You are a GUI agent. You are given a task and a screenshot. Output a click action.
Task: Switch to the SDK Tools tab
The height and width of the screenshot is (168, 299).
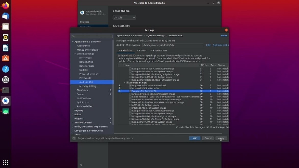click(141, 50)
